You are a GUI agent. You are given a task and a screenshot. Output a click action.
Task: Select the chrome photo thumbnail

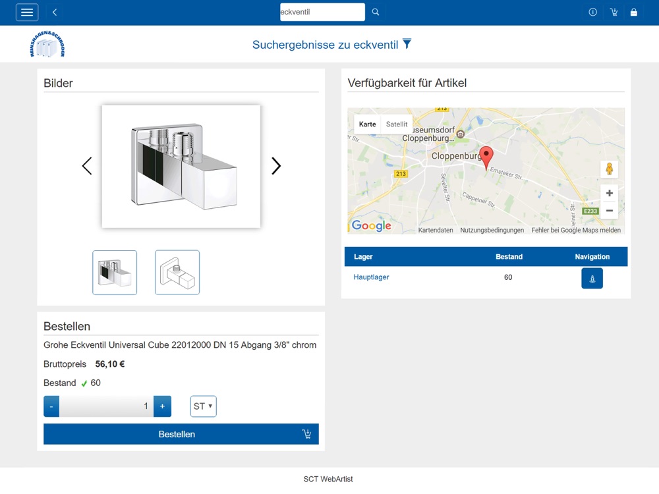[115, 273]
